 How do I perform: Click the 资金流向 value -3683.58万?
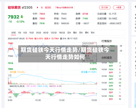115,23
